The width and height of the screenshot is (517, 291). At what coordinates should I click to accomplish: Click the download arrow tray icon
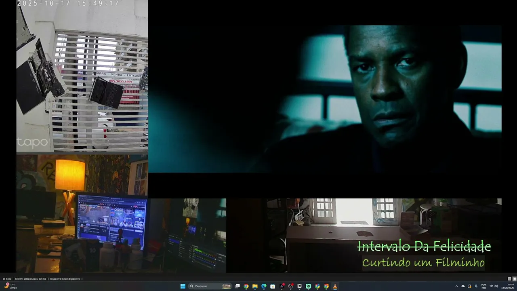tap(476, 286)
